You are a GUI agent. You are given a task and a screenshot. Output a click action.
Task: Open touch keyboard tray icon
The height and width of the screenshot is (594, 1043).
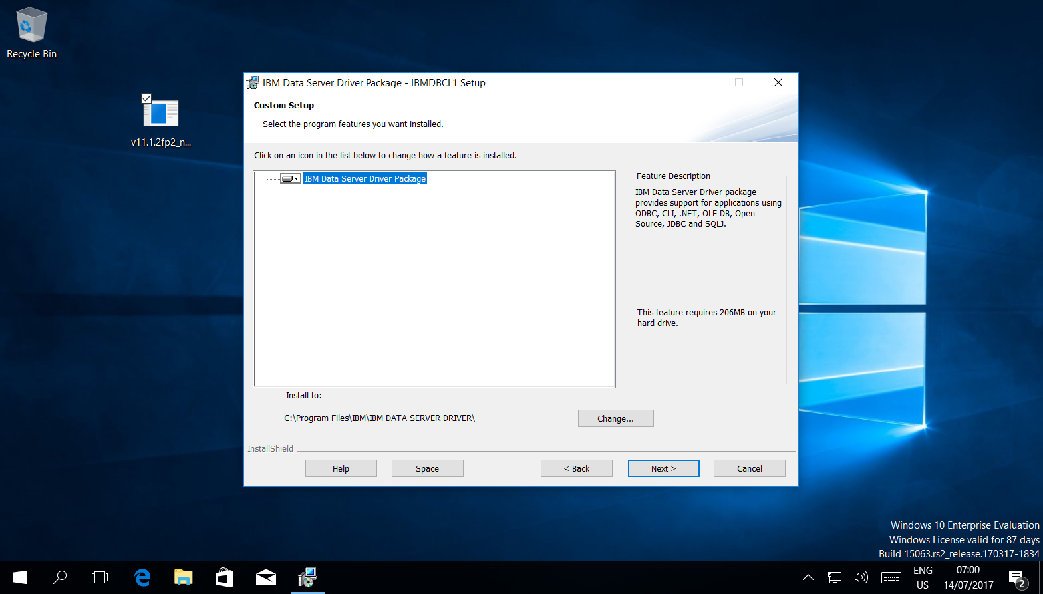[891, 577]
